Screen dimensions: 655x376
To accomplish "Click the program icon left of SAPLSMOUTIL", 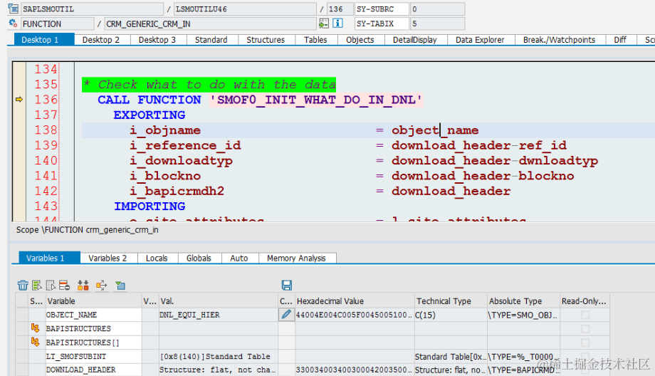I will click(14, 9).
